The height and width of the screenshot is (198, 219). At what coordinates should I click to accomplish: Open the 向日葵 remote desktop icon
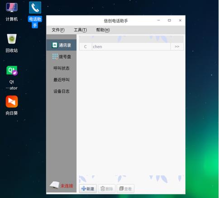pos(12,105)
